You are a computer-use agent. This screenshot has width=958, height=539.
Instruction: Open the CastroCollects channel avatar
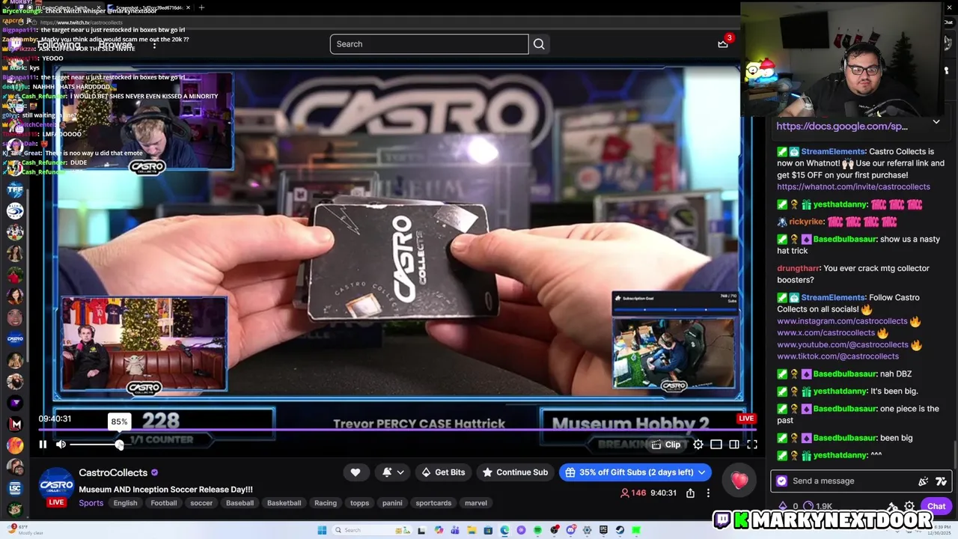click(56, 485)
